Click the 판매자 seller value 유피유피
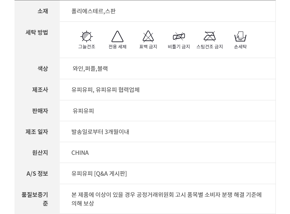This screenshot has height=214, width=290. pyautogui.click(x=83, y=111)
